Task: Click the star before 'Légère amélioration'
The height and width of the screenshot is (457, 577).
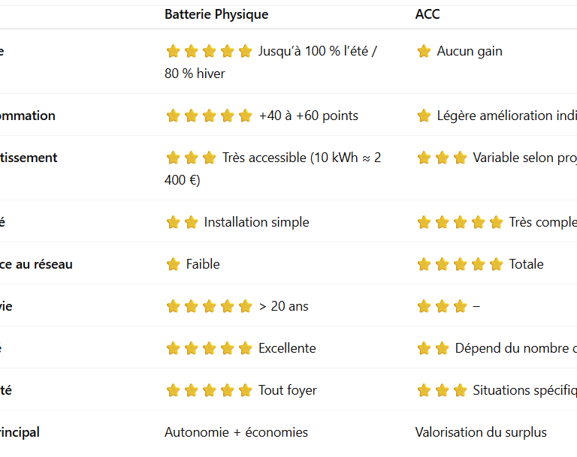Action: [x=424, y=116]
